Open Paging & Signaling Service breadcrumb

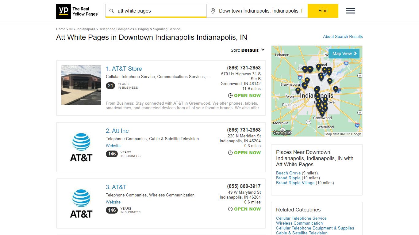click(159, 29)
